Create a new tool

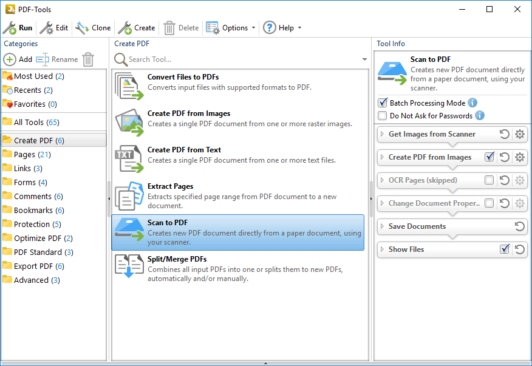137,28
